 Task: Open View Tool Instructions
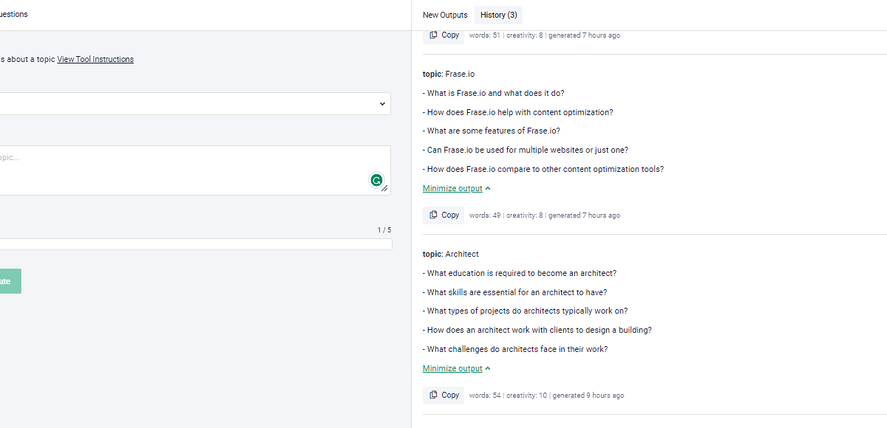95,59
